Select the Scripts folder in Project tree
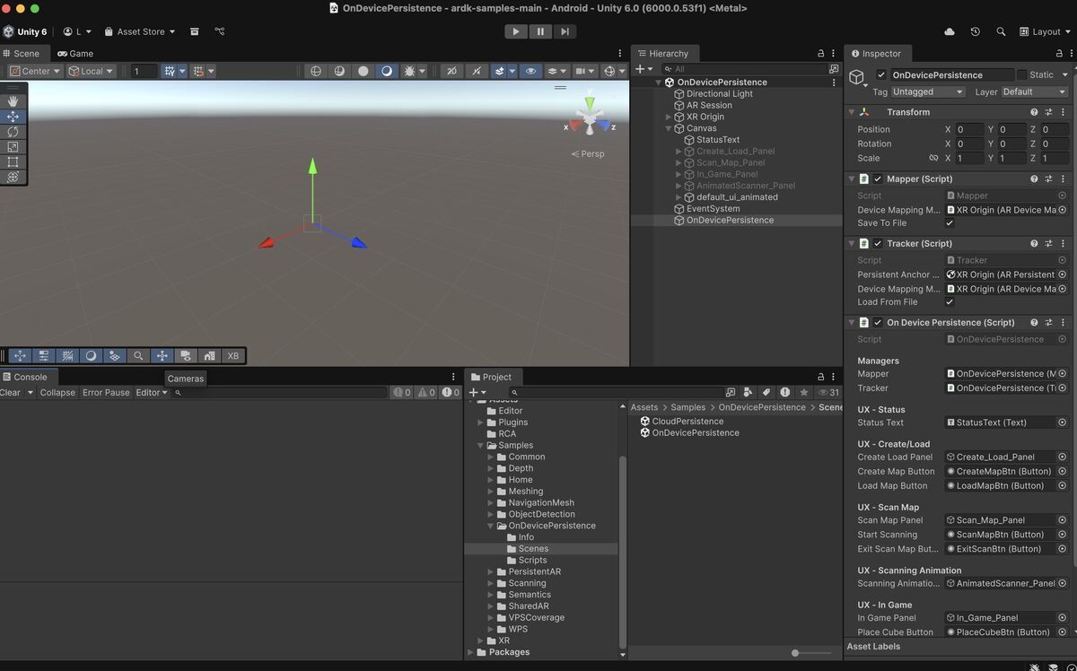The width and height of the screenshot is (1077, 671). click(532, 561)
